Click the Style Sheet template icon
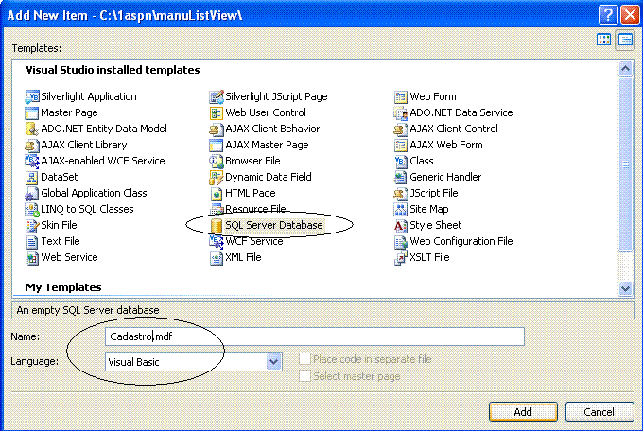Image resolution: width=643 pixels, height=431 pixels. tap(400, 225)
